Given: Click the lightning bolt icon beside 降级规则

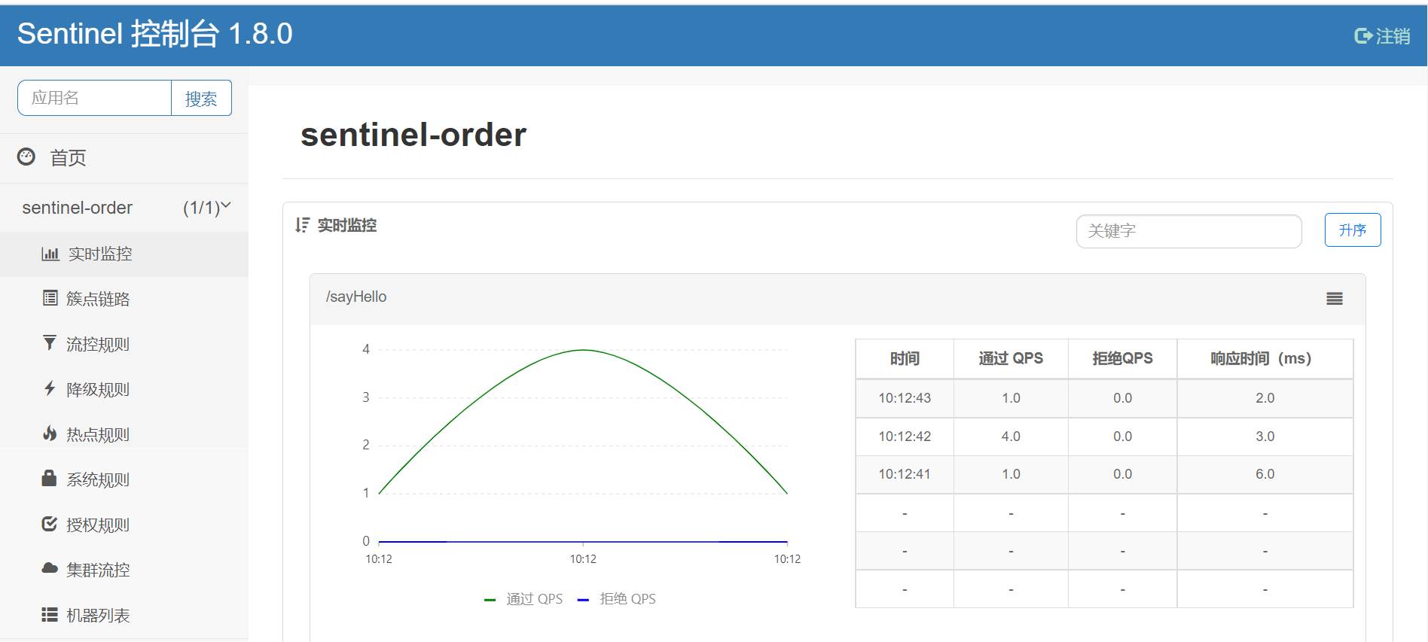Looking at the screenshot, I should pyautogui.click(x=50, y=388).
